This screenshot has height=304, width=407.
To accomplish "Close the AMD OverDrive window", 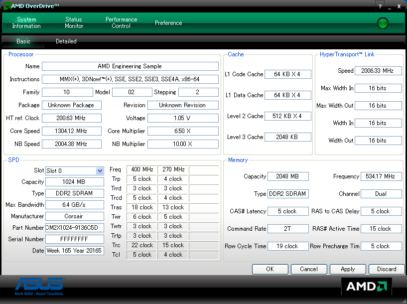I will (399, 6).
